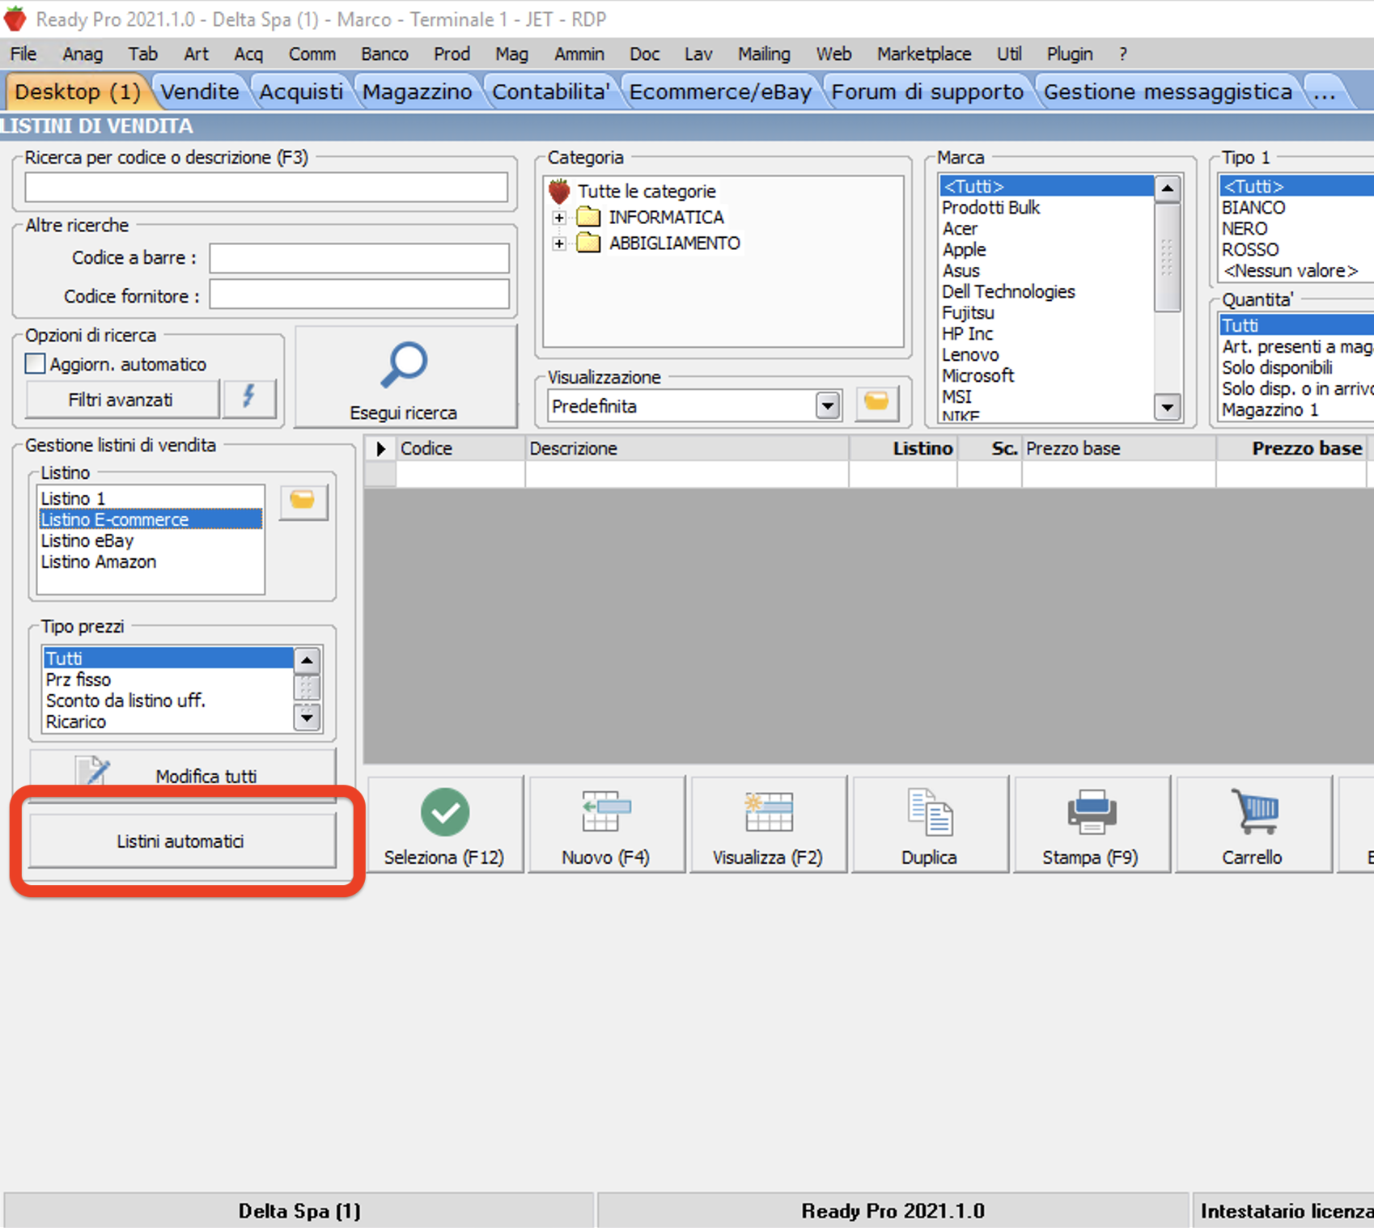
Task: Click the ? help menu
Action: tap(1122, 54)
